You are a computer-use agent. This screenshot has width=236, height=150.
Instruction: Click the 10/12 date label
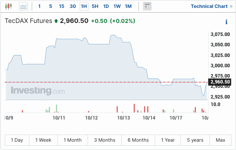[92, 118]
